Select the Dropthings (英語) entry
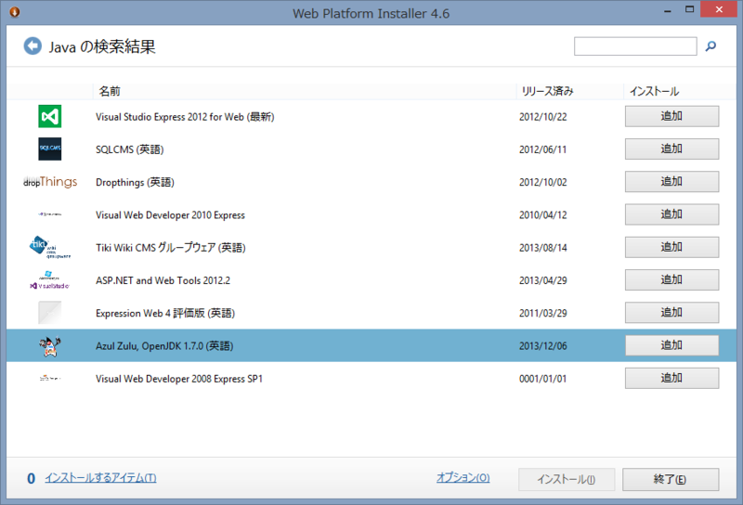Viewport: 743px width, 505px height. tap(371, 182)
